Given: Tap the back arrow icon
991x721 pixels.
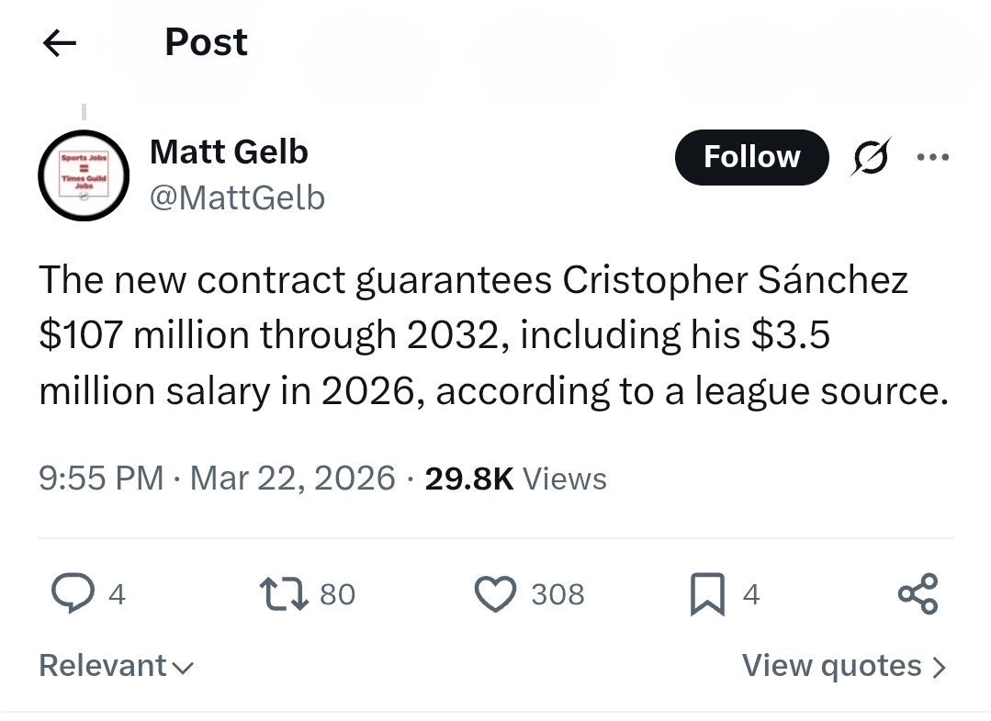Looking at the screenshot, I should pos(60,42).
